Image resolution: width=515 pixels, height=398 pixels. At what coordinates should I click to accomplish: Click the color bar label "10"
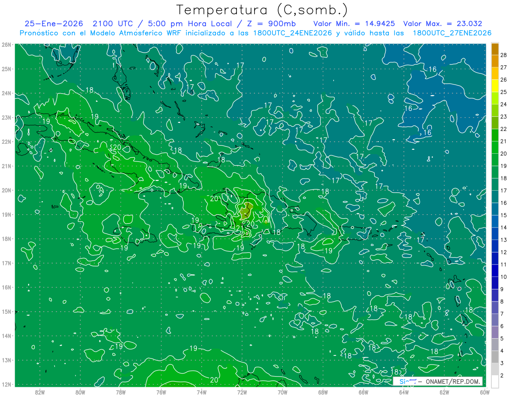click(x=503, y=277)
